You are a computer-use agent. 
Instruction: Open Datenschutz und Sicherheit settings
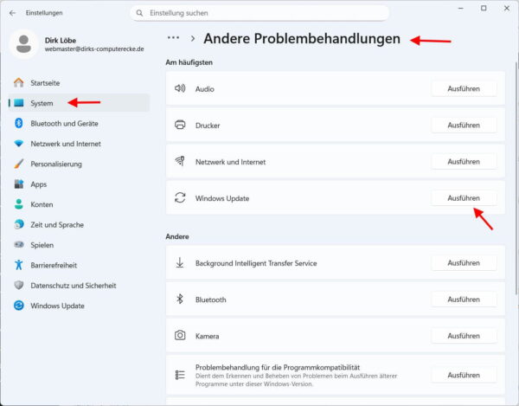pos(79,285)
